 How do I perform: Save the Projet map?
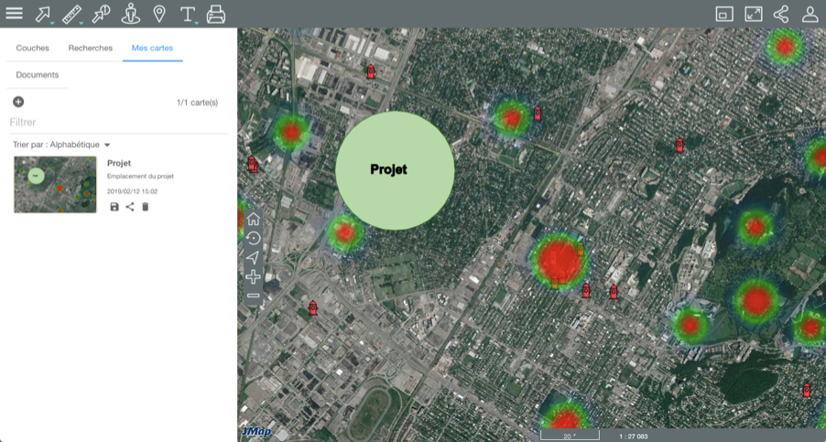click(x=114, y=207)
